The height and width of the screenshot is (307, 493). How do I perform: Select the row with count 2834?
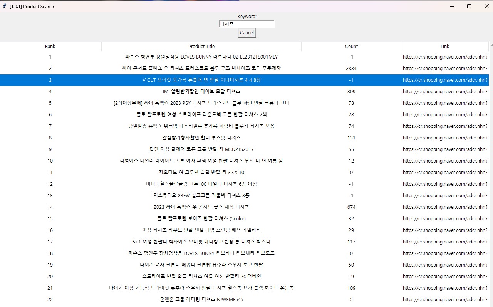(351, 69)
